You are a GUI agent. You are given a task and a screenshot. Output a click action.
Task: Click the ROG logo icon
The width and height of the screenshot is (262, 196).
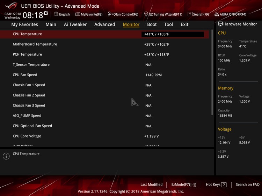pyautogui.click(x=11, y=6)
